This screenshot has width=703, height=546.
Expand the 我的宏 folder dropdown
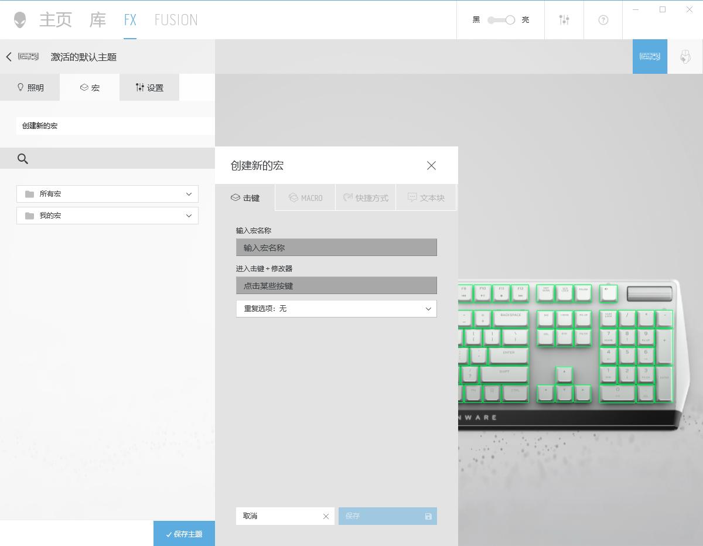click(107, 216)
